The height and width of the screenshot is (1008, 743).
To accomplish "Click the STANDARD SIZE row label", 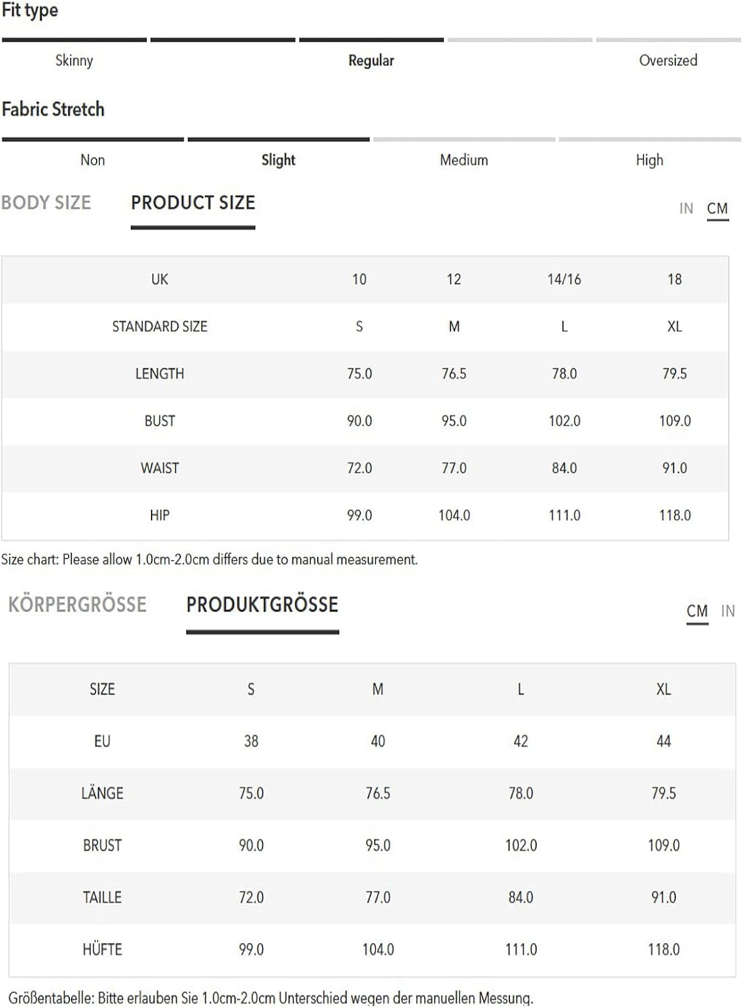I will (159, 327).
